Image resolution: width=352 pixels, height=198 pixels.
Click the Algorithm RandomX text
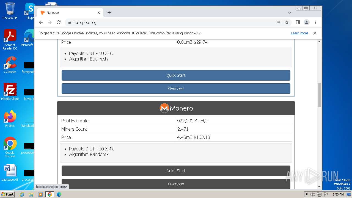tap(89, 154)
